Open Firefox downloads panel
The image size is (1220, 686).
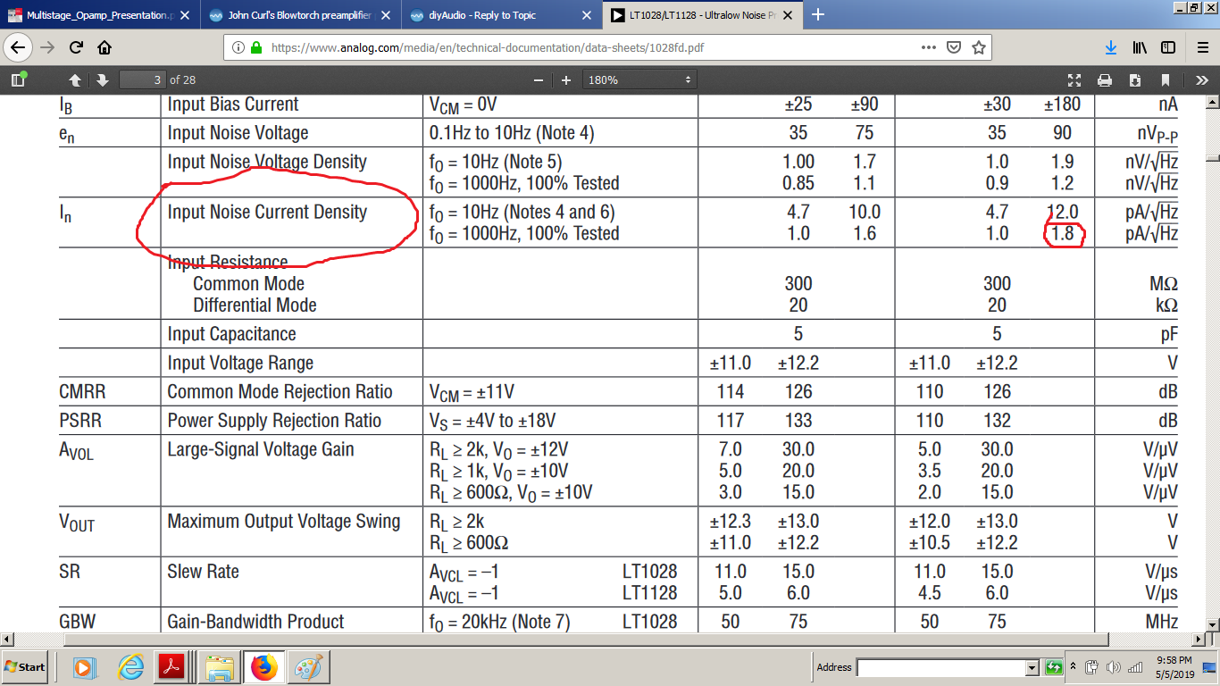click(1111, 47)
